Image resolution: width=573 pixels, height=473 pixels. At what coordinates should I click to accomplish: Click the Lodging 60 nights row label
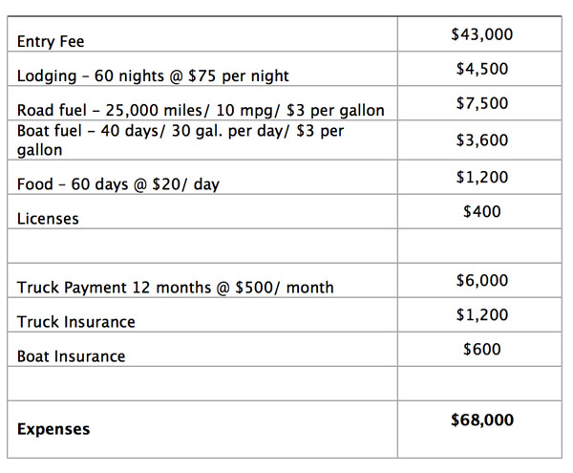point(153,76)
